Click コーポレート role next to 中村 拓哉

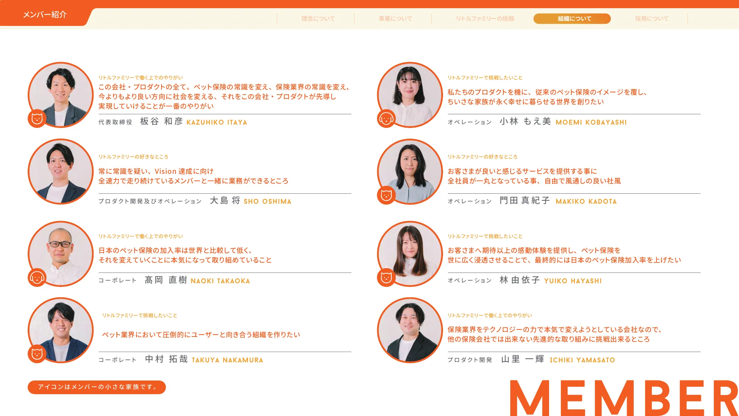coord(118,360)
